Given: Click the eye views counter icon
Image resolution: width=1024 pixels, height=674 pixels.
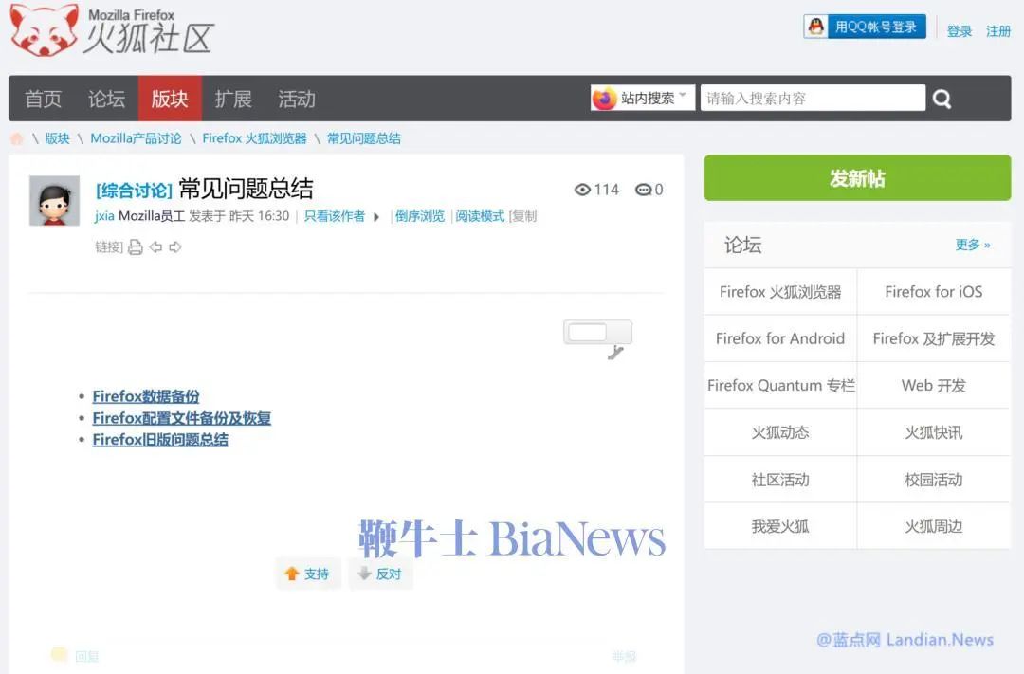Looking at the screenshot, I should pyautogui.click(x=582, y=190).
